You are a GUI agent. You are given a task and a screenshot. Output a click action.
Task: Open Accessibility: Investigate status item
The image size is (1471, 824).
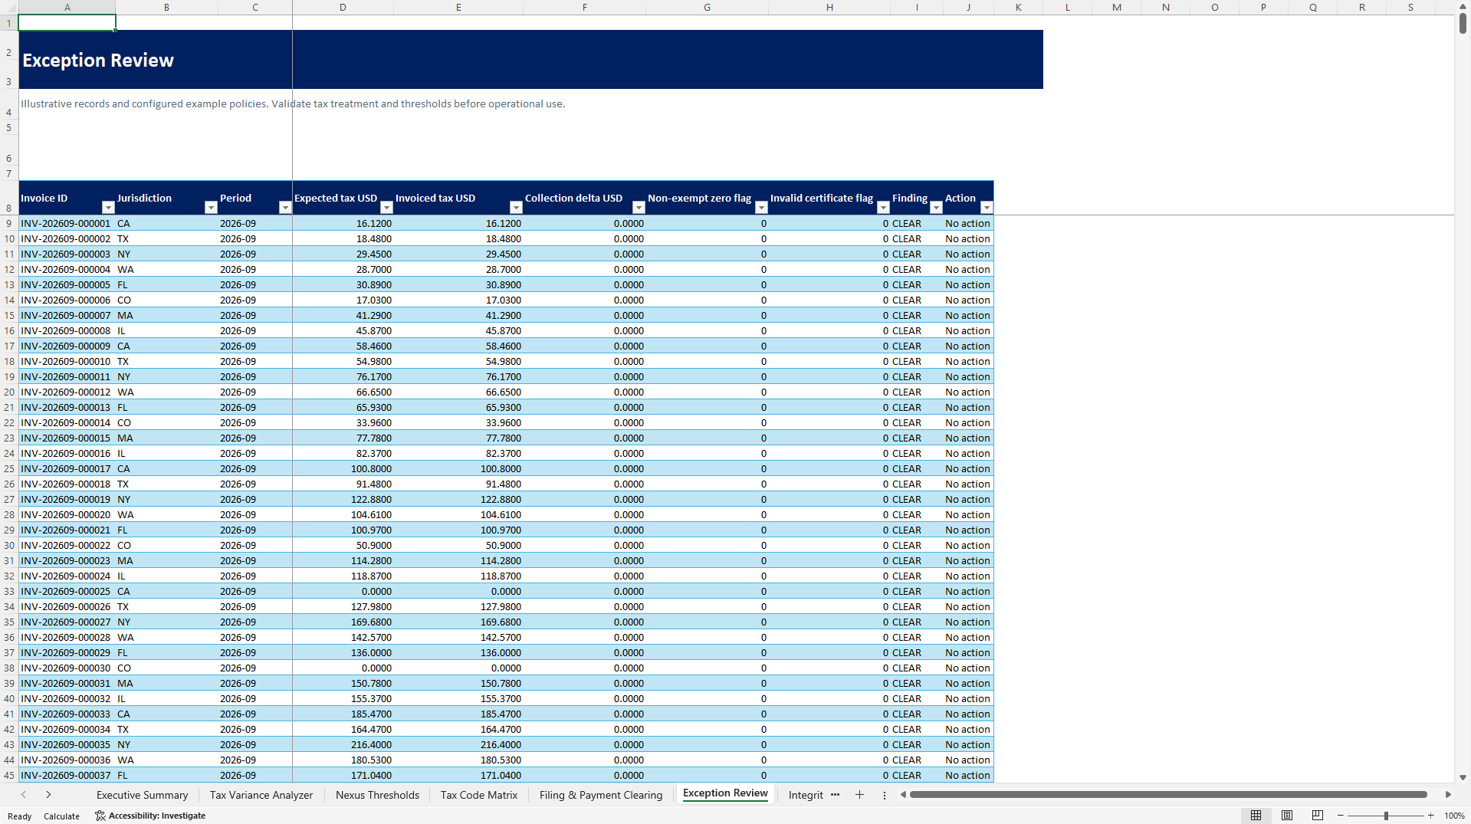point(150,816)
